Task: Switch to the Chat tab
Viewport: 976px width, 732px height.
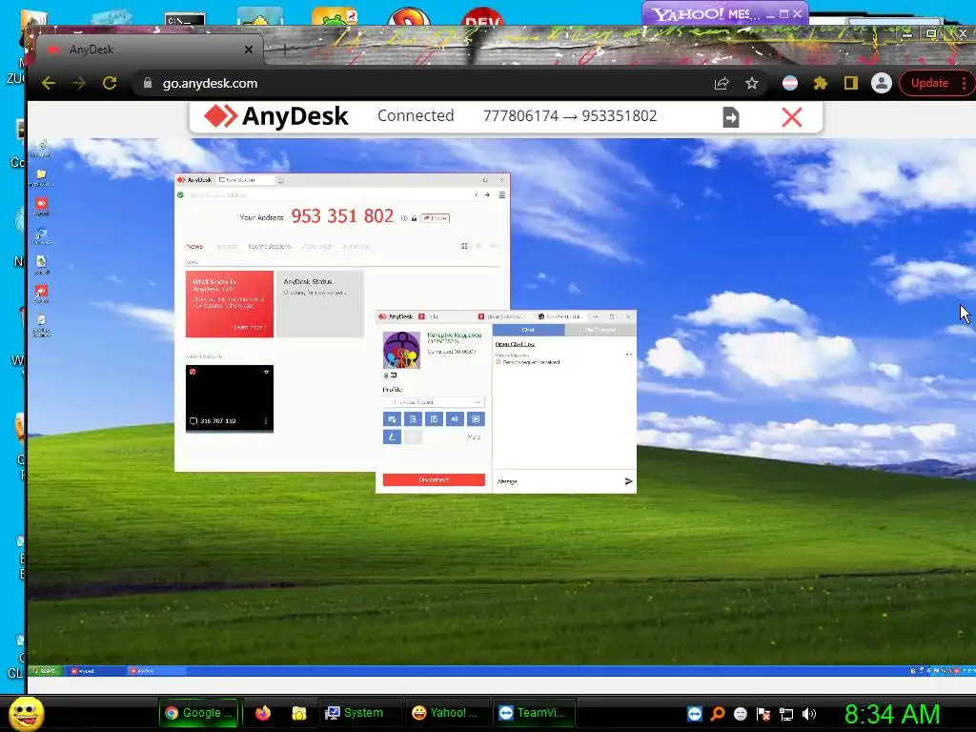Action: (x=528, y=330)
